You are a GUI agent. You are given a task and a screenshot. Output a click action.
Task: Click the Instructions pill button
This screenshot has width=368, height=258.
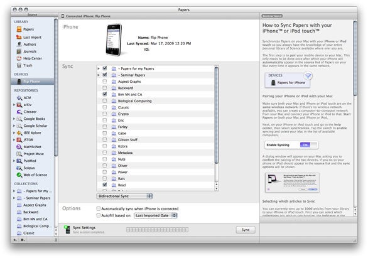click(x=272, y=16)
